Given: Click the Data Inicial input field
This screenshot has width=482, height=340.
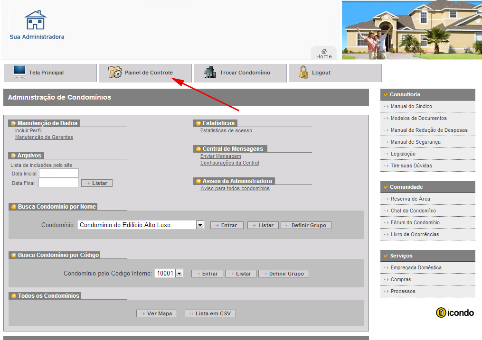Looking at the screenshot, I should point(58,174).
